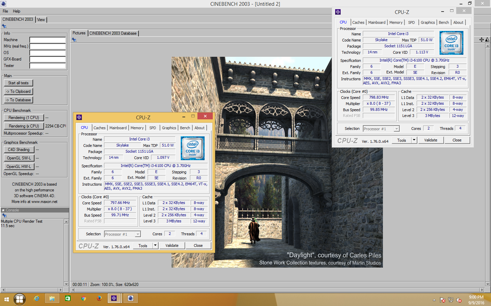The height and width of the screenshot is (306, 491).
Task: Open the Help menu
Action: click(x=17, y=11)
